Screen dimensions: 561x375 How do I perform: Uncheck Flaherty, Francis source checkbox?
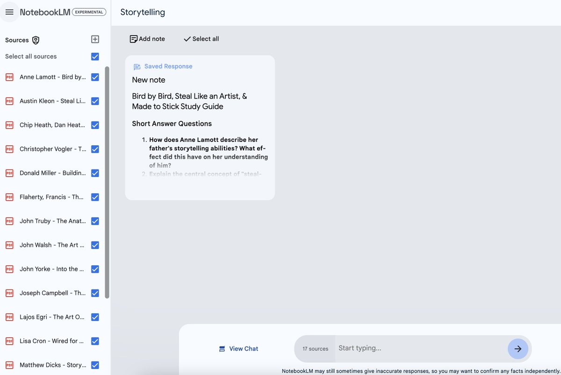tap(95, 197)
